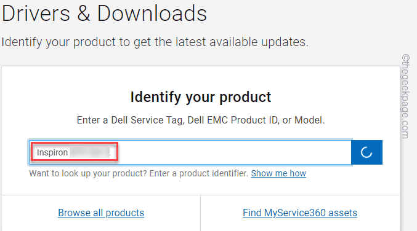This screenshot has height=231, width=417.
Task: Click the loading circle icon in search button
Action: (x=366, y=152)
